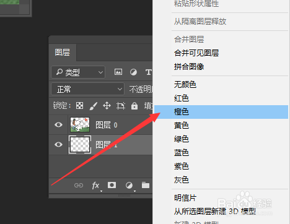Screen dimensions: 290x224
Task: Set layer color to 橙色
Action: pos(221,112)
